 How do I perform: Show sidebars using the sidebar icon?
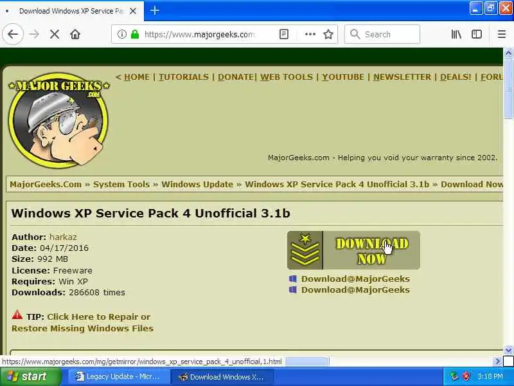pos(477,34)
